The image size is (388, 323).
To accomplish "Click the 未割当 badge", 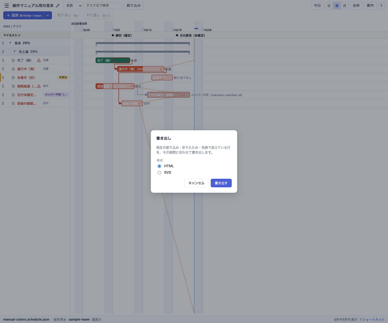I will click(x=63, y=78).
